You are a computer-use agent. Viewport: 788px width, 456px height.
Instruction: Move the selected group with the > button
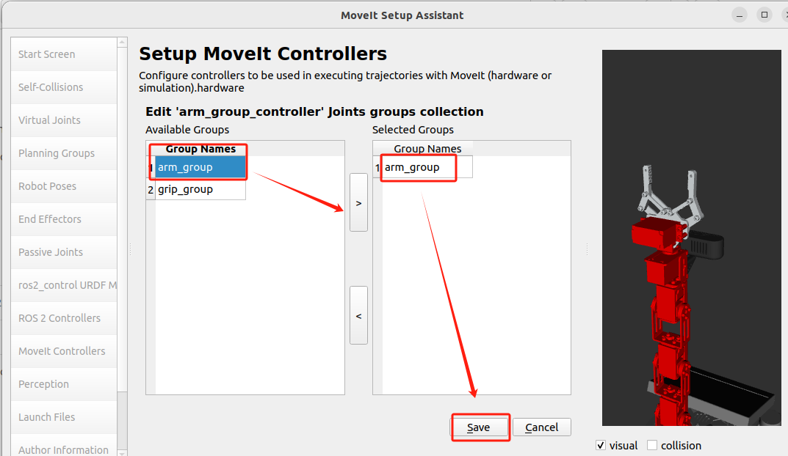358,202
